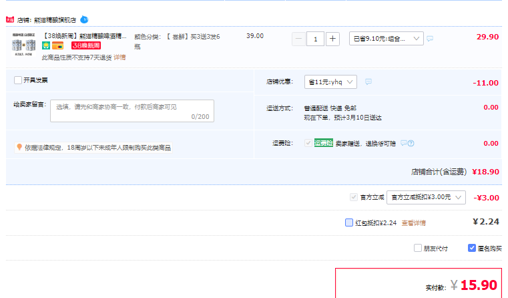Open 查看详情 link for red packet

click(x=414, y=223)
